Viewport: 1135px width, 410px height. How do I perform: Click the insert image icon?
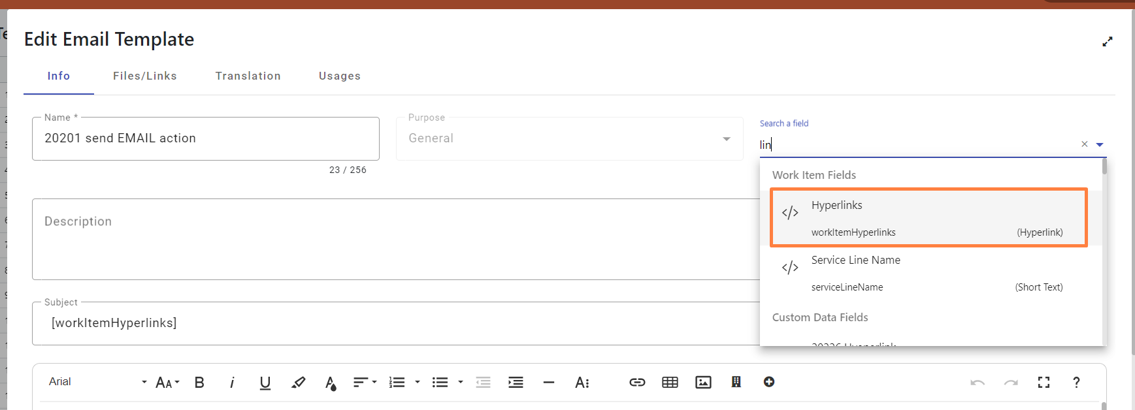point(703,383)
